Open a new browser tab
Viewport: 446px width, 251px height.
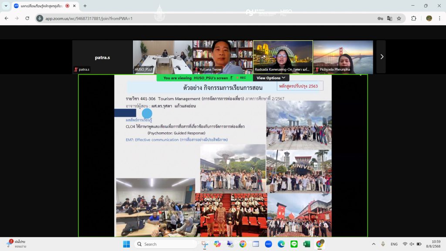85,6
